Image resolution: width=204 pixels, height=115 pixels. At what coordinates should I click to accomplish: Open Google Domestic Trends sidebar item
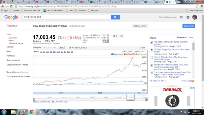17,65
